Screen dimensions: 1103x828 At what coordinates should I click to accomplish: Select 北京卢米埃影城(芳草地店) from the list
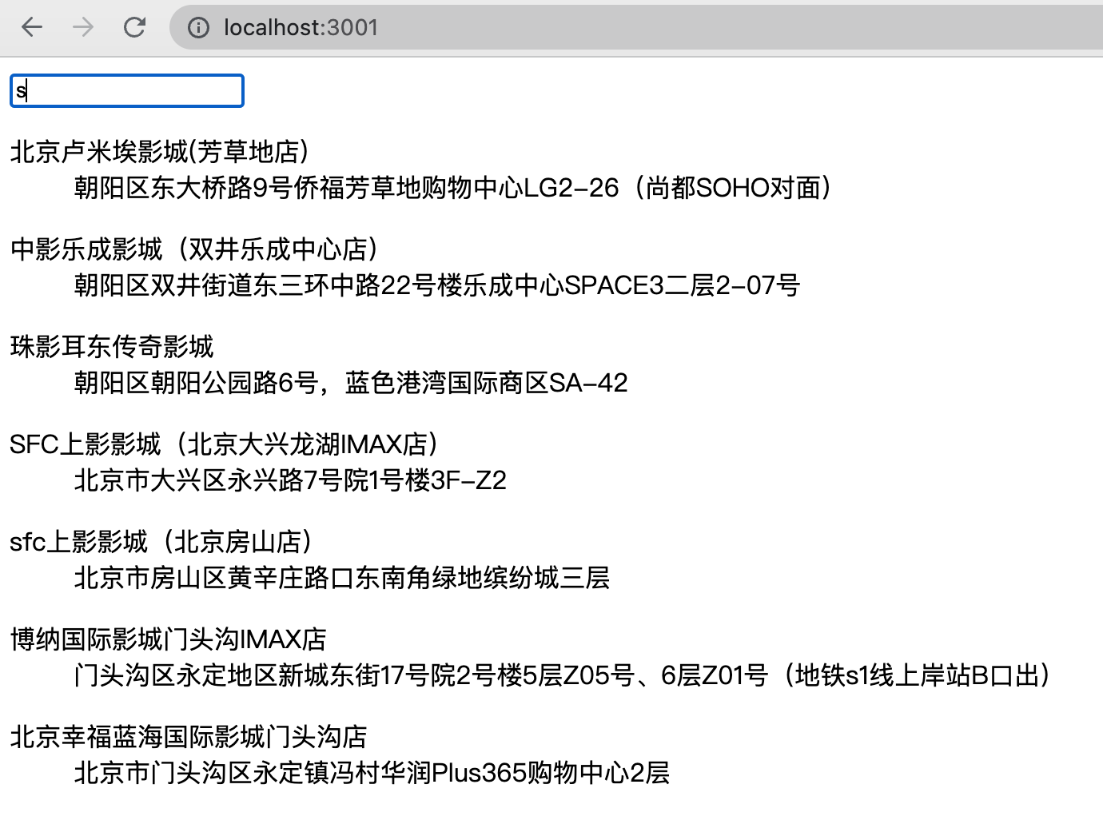click(158, 152)
